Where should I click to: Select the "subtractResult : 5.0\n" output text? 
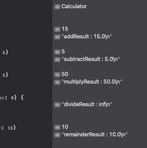click(x=91, y=59)
